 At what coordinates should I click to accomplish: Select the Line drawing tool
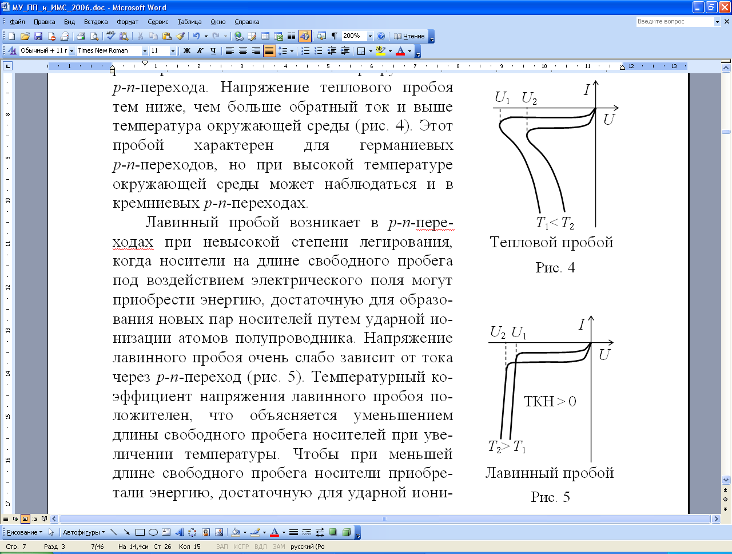point(113,532)
